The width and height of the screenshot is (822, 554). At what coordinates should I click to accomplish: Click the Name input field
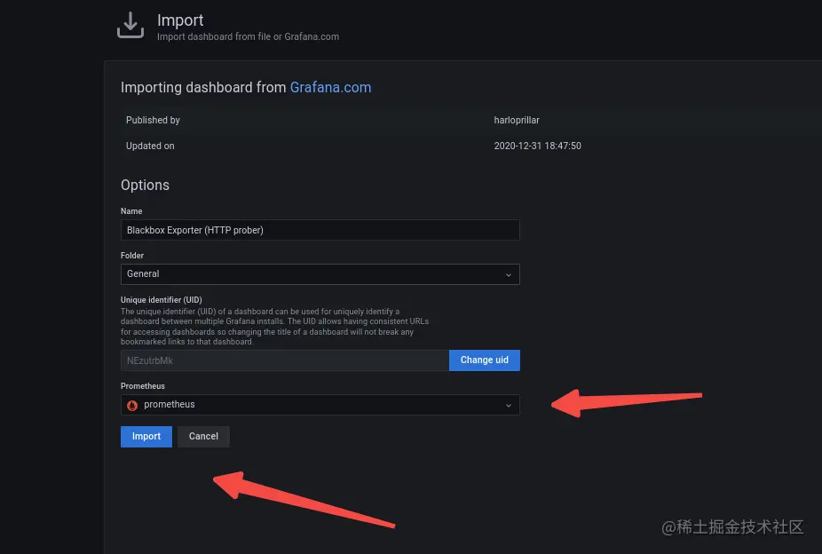click(320, 230)
